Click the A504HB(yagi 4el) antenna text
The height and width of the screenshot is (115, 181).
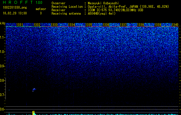click(x=102, y=14)
